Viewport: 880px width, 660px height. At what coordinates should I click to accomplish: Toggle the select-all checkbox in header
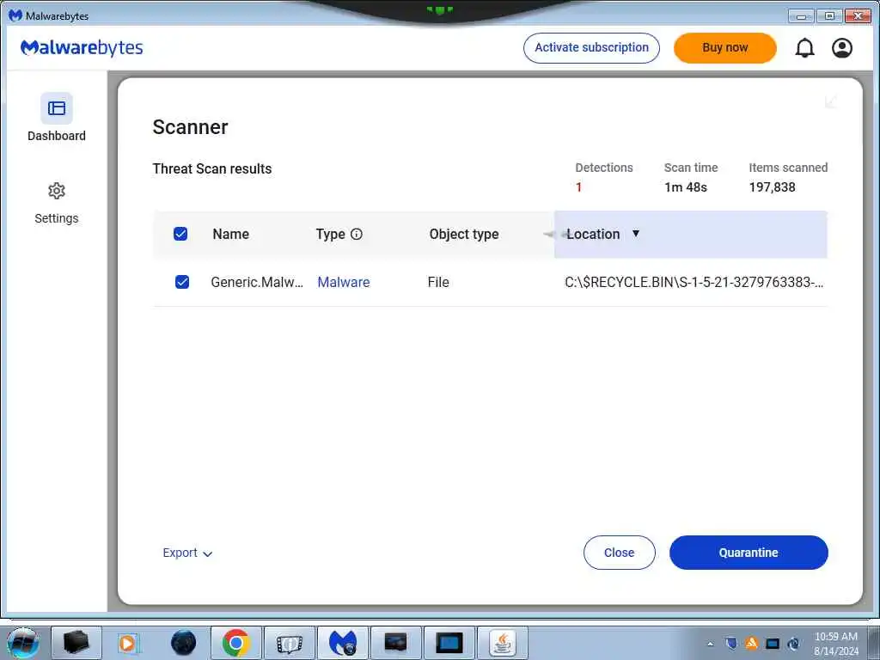click(x=180, y=234)
